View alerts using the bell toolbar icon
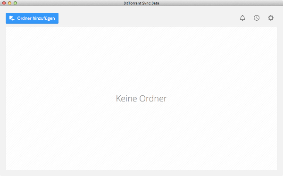The image size is (283, 176). [x=242, y=18]
